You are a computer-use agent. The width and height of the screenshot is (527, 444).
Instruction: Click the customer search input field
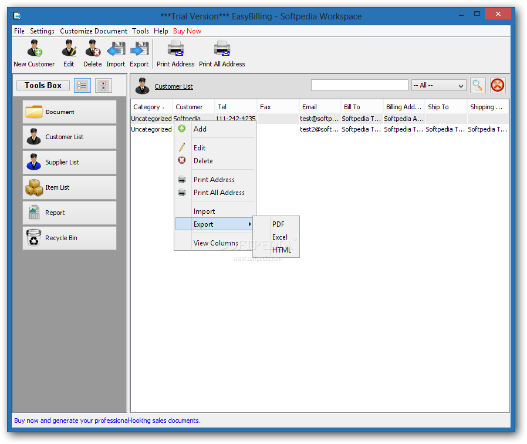pyautogui.click(x=359, y=85)
